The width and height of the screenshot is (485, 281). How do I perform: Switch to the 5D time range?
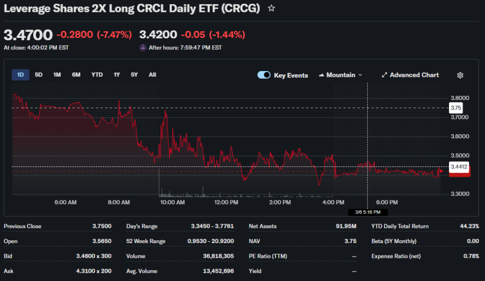(39, 74)
